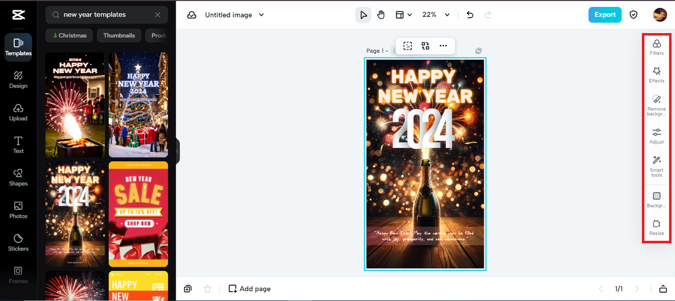Open the layout view dropdown
Image resolution: width=675 pixels, height=301 pixels.
404,15
